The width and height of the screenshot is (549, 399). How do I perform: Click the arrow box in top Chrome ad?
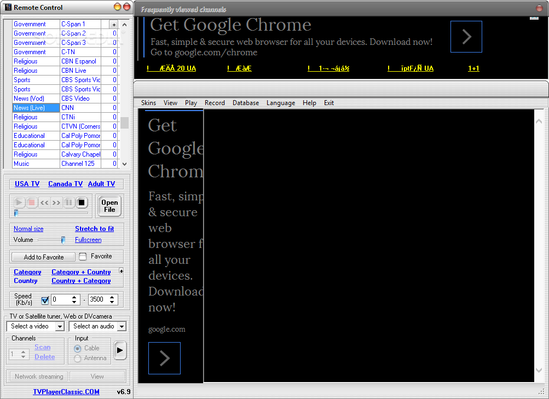466,37
